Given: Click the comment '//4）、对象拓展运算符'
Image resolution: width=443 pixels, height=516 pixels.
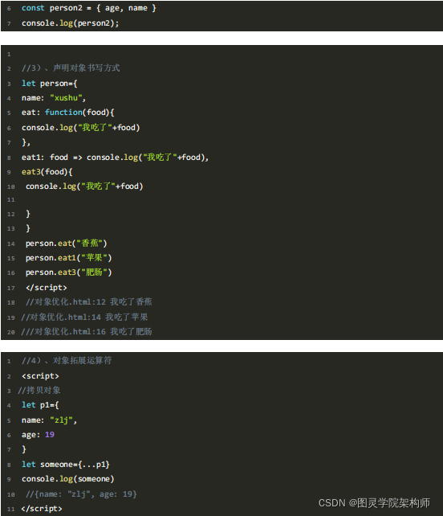Looking at the screenshot, I should [67, 361].
